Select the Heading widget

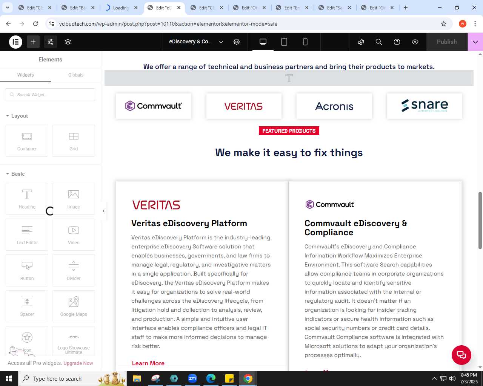(27, 199)
